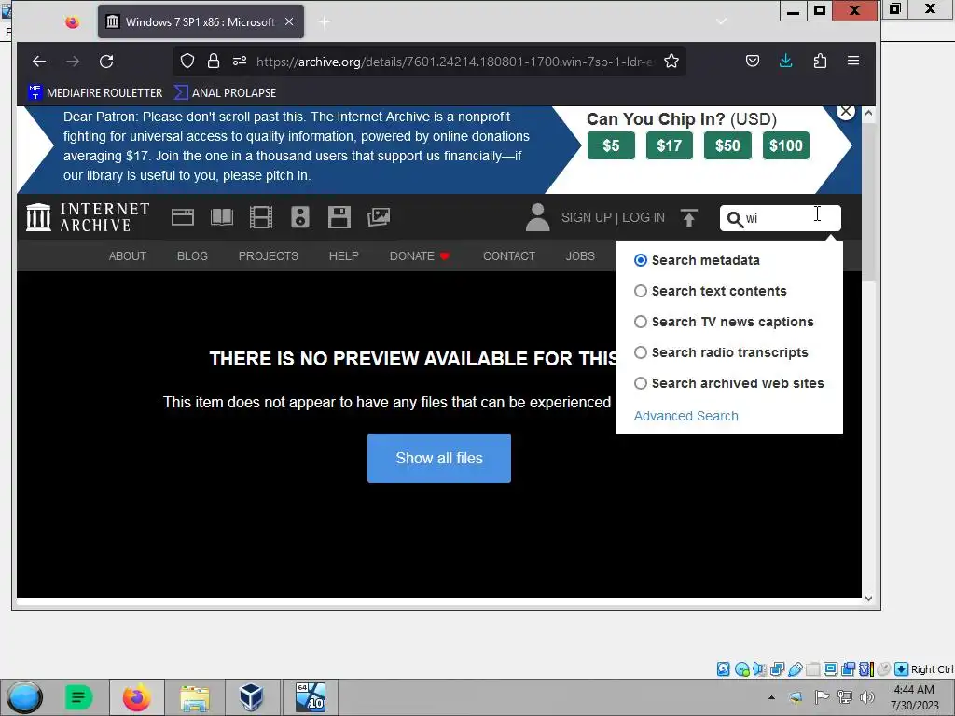Open site permissions icon in address bar
The height and width of the screenshot is (716, 955).
(x=240, y=61)
